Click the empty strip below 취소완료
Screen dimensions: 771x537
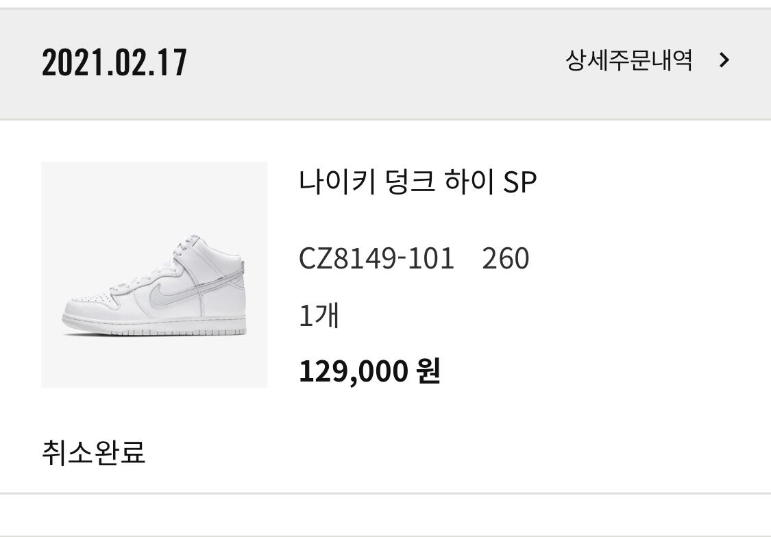tap(384, 514)
